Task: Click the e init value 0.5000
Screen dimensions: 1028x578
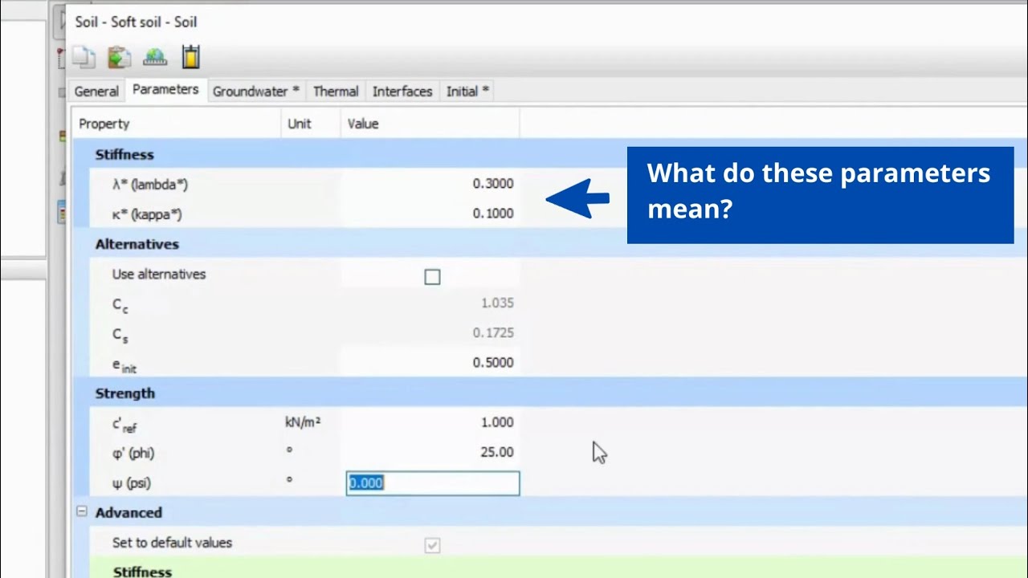Action: (x=430, y=363)
